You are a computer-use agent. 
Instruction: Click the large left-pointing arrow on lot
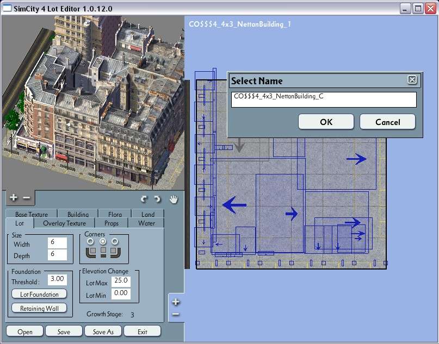point(234,205)
